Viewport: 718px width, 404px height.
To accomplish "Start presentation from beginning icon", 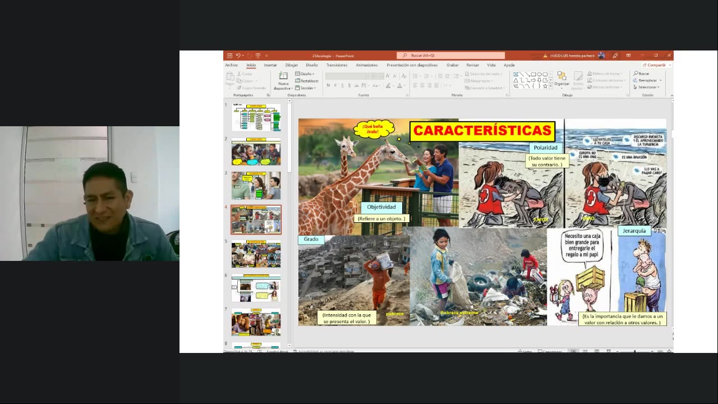I will pos(258,56).
